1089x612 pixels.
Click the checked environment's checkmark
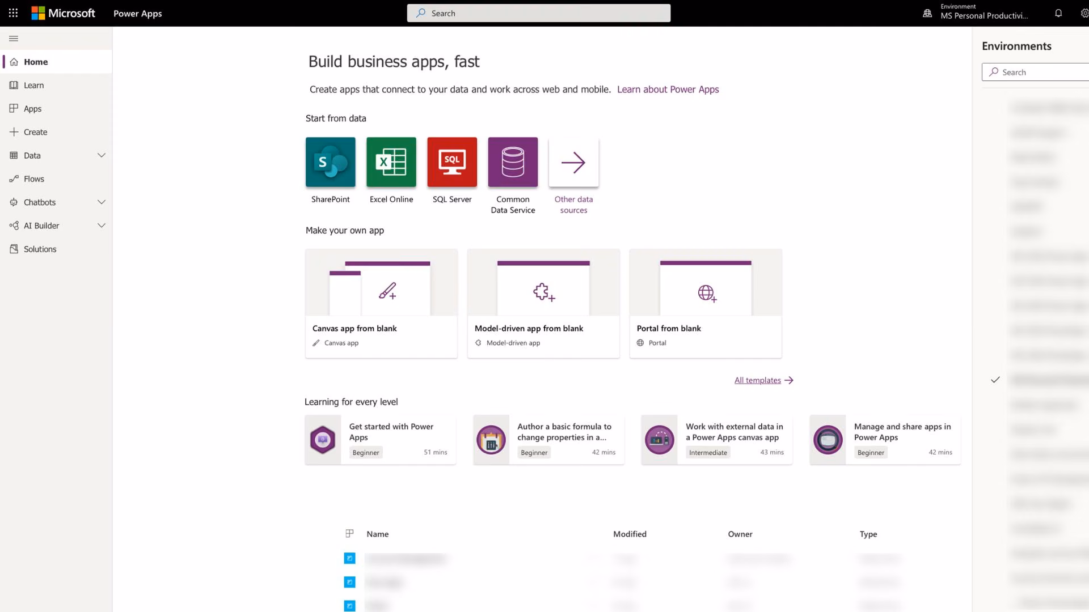click(995, 380)
